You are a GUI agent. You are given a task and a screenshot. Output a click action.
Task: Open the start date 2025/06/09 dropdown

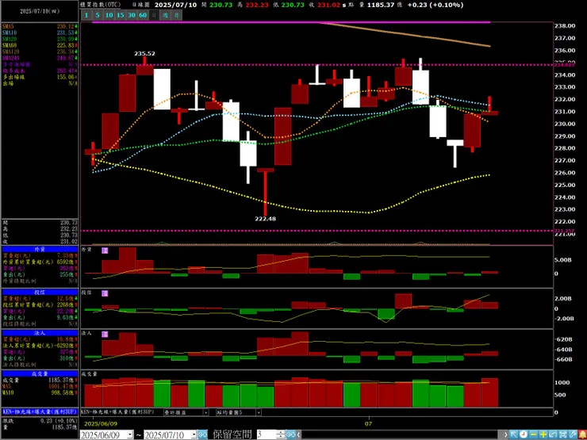(x=130, y=434)
